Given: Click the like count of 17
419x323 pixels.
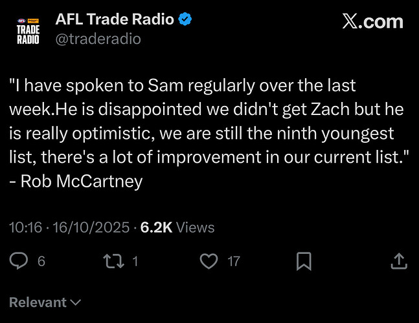Looking at the screenshot, I should (x=234, y=262).
